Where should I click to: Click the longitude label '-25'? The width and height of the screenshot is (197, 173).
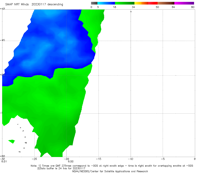click(x=34, y=159)
